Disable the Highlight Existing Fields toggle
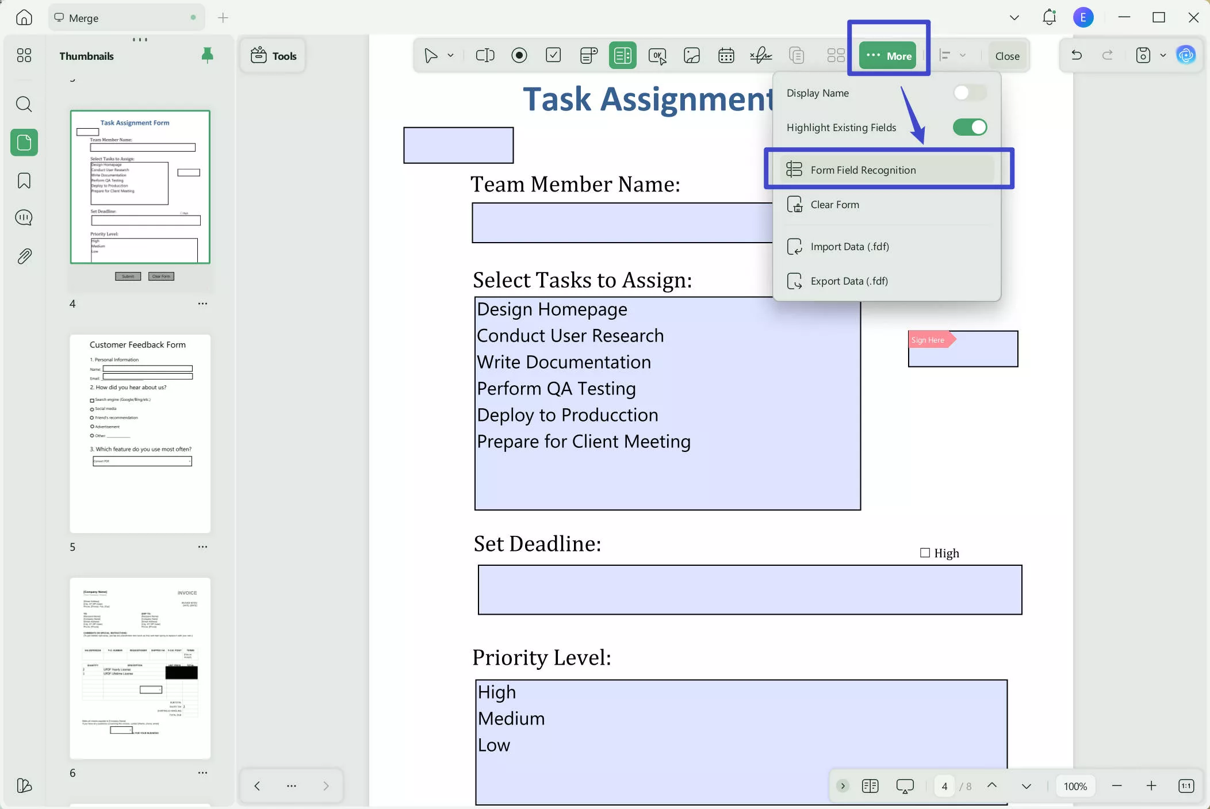1210x809 pixels. click(970, 127)
